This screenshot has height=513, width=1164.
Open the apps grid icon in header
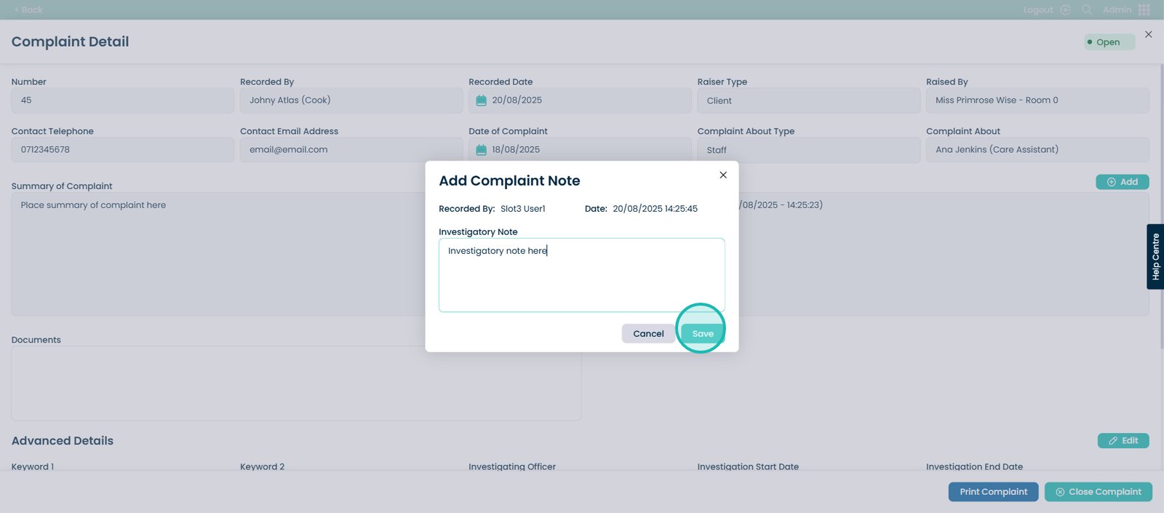(1144, 9)
